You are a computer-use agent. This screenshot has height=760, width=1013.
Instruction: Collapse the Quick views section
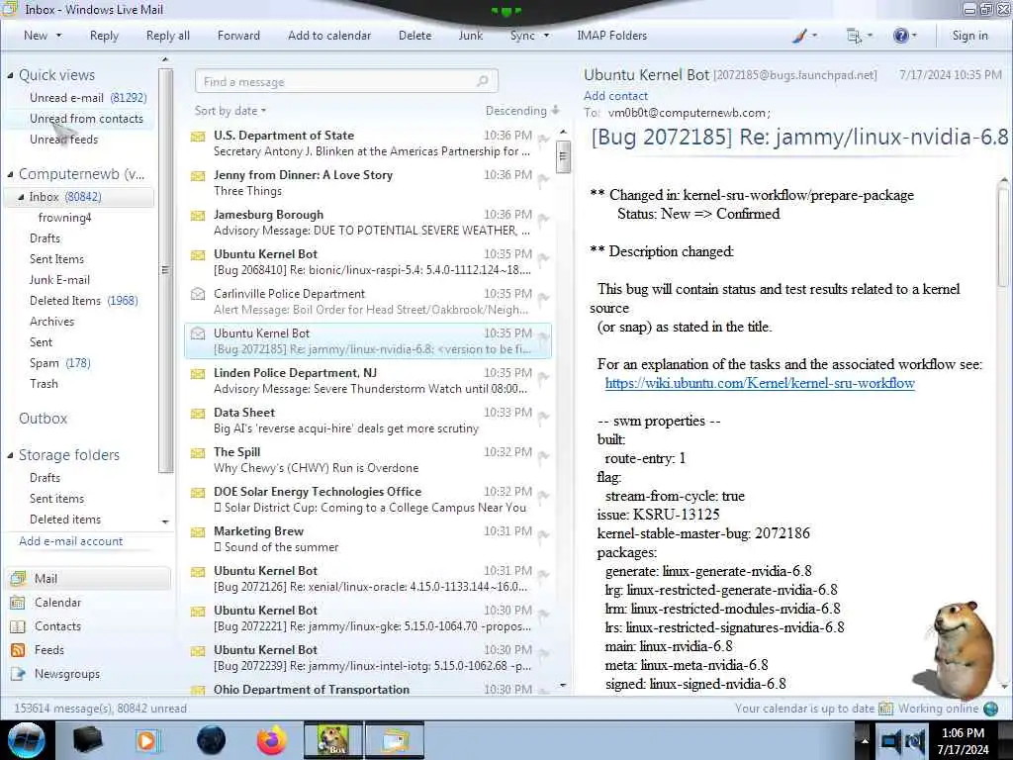[x=10, y=75]
